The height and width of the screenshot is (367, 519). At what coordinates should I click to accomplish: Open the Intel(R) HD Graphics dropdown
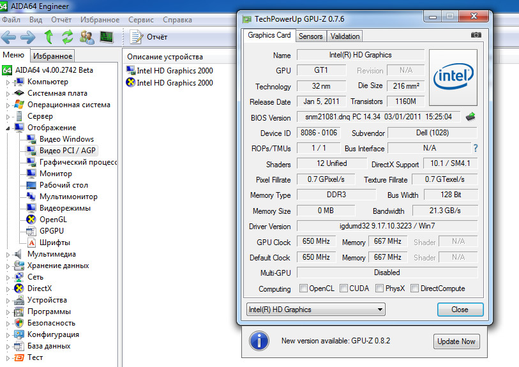(x=315, y=310)
